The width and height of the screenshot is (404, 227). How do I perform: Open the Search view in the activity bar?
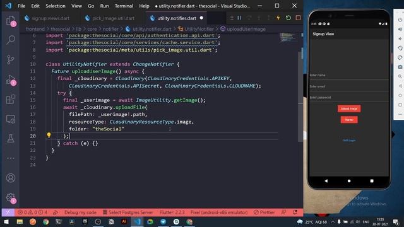pos(11,40)
